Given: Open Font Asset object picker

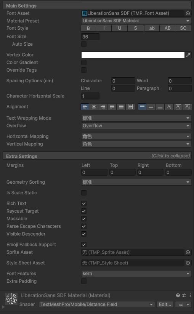Looking at the screenshot, I should [188, 13].
